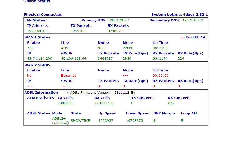
Task: Click WAN 2 up time 00:00:00
Action: pyautogui.click(x=161, y=76)
